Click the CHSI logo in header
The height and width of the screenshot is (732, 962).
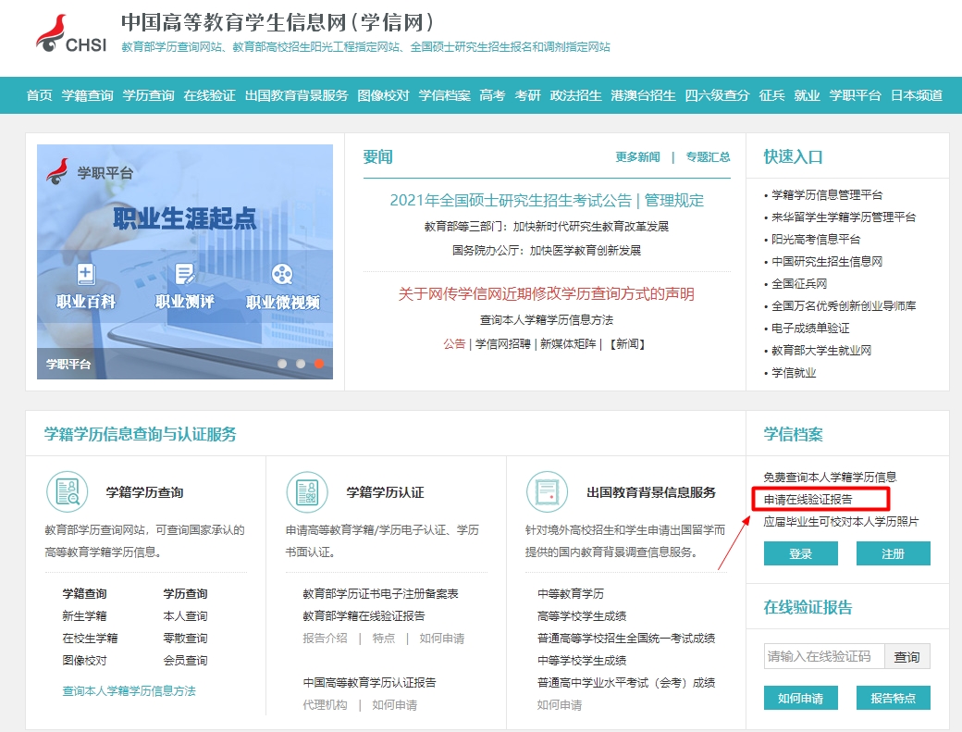[71, 33]
